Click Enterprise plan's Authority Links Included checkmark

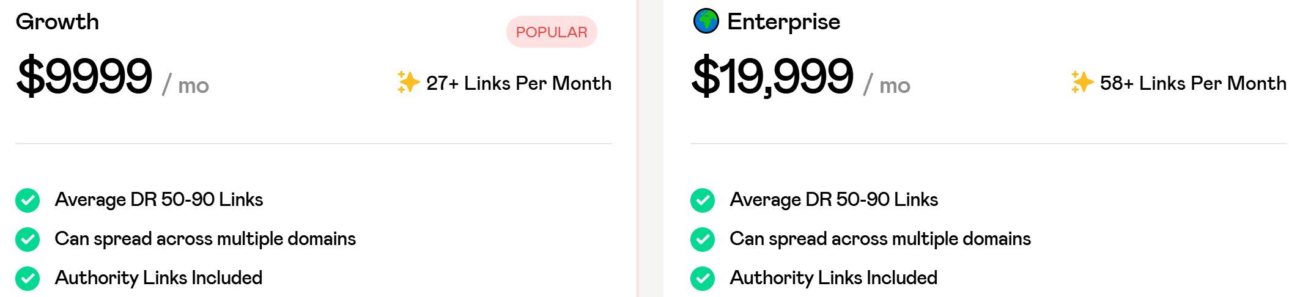click(x=703, y=278)
